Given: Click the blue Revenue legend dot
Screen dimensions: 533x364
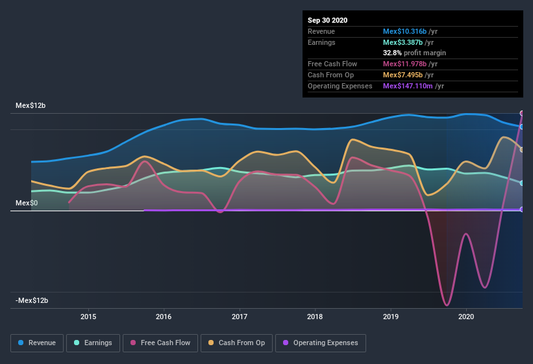Looking at the screenshot, I should (21, 343).
